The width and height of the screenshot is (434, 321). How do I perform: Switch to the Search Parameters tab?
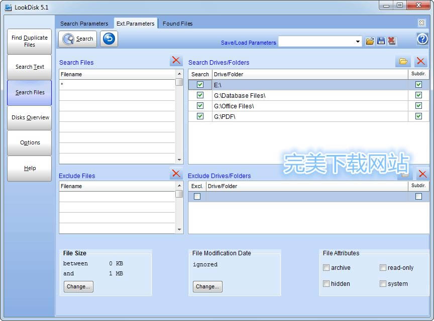pyautogui.click(x=84, y=24)
